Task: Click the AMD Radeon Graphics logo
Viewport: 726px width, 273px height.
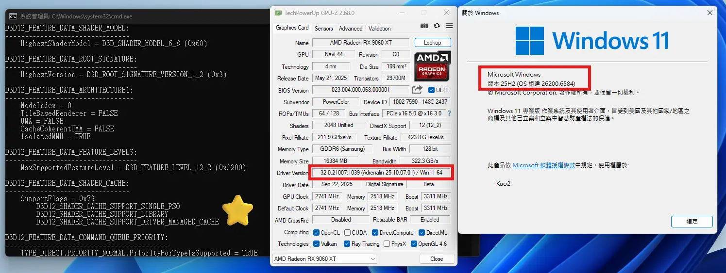Action: [x=432, y=66]
